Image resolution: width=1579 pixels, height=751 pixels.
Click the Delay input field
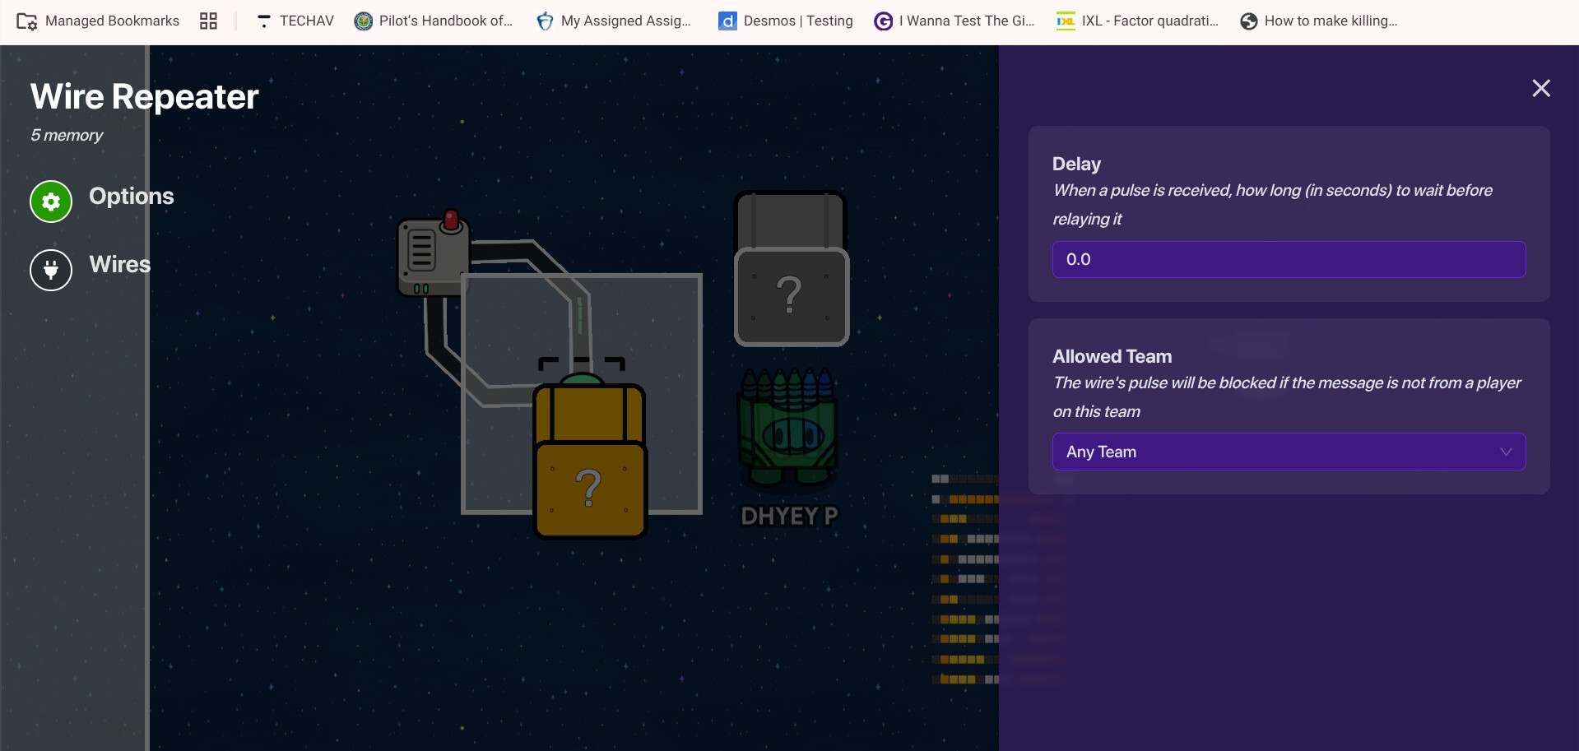click(x=1288, y=259)
